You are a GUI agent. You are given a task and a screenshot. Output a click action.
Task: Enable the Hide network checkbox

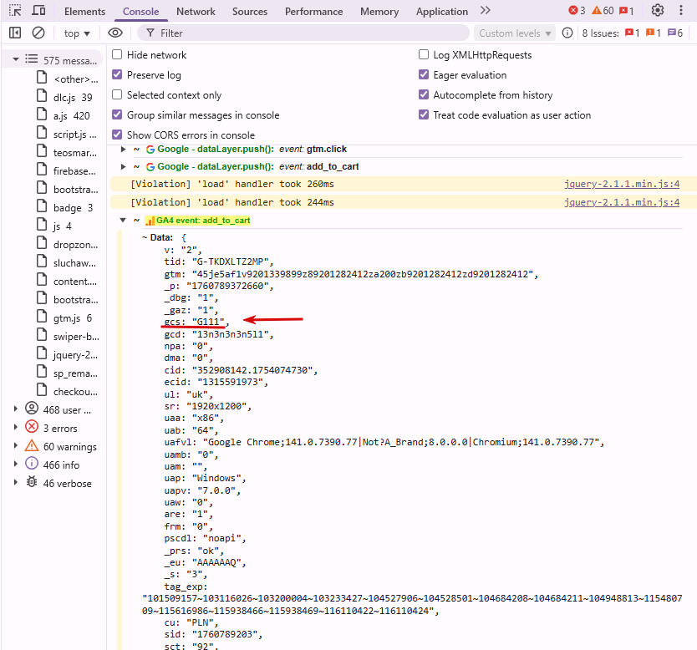pos(118,55)
